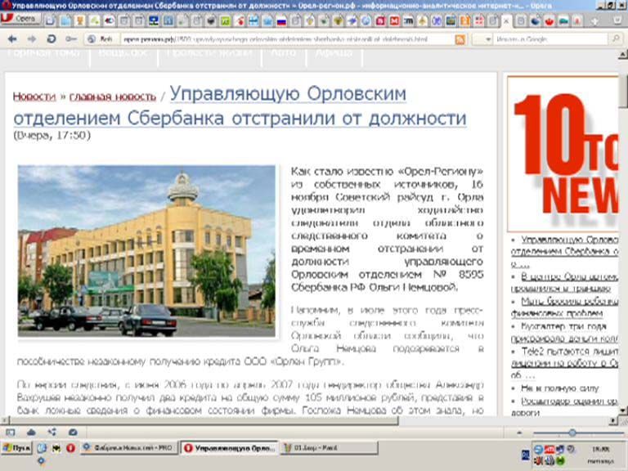Image resolution: width=628 pixels, height=471 pixels.
Task: Open the zoom level dropdown arrow
Action: tap(519, 433)
